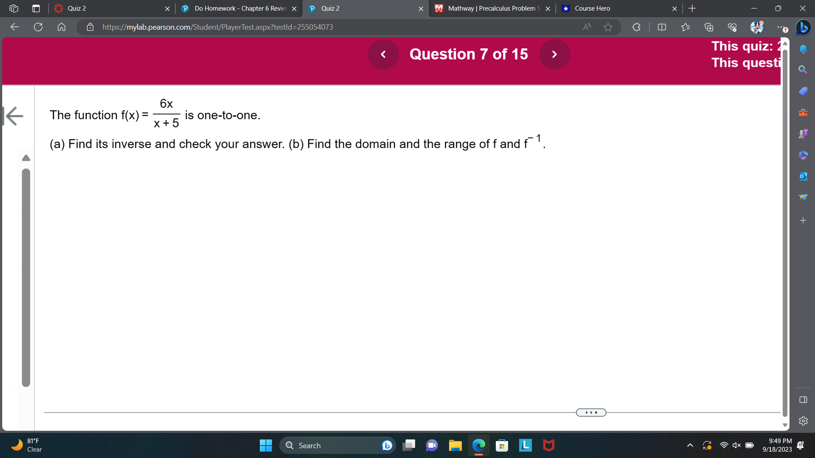The image size is (815, 458).
Task: Expand the question answer area via ellipsis divider
Action: coord(590,412)
